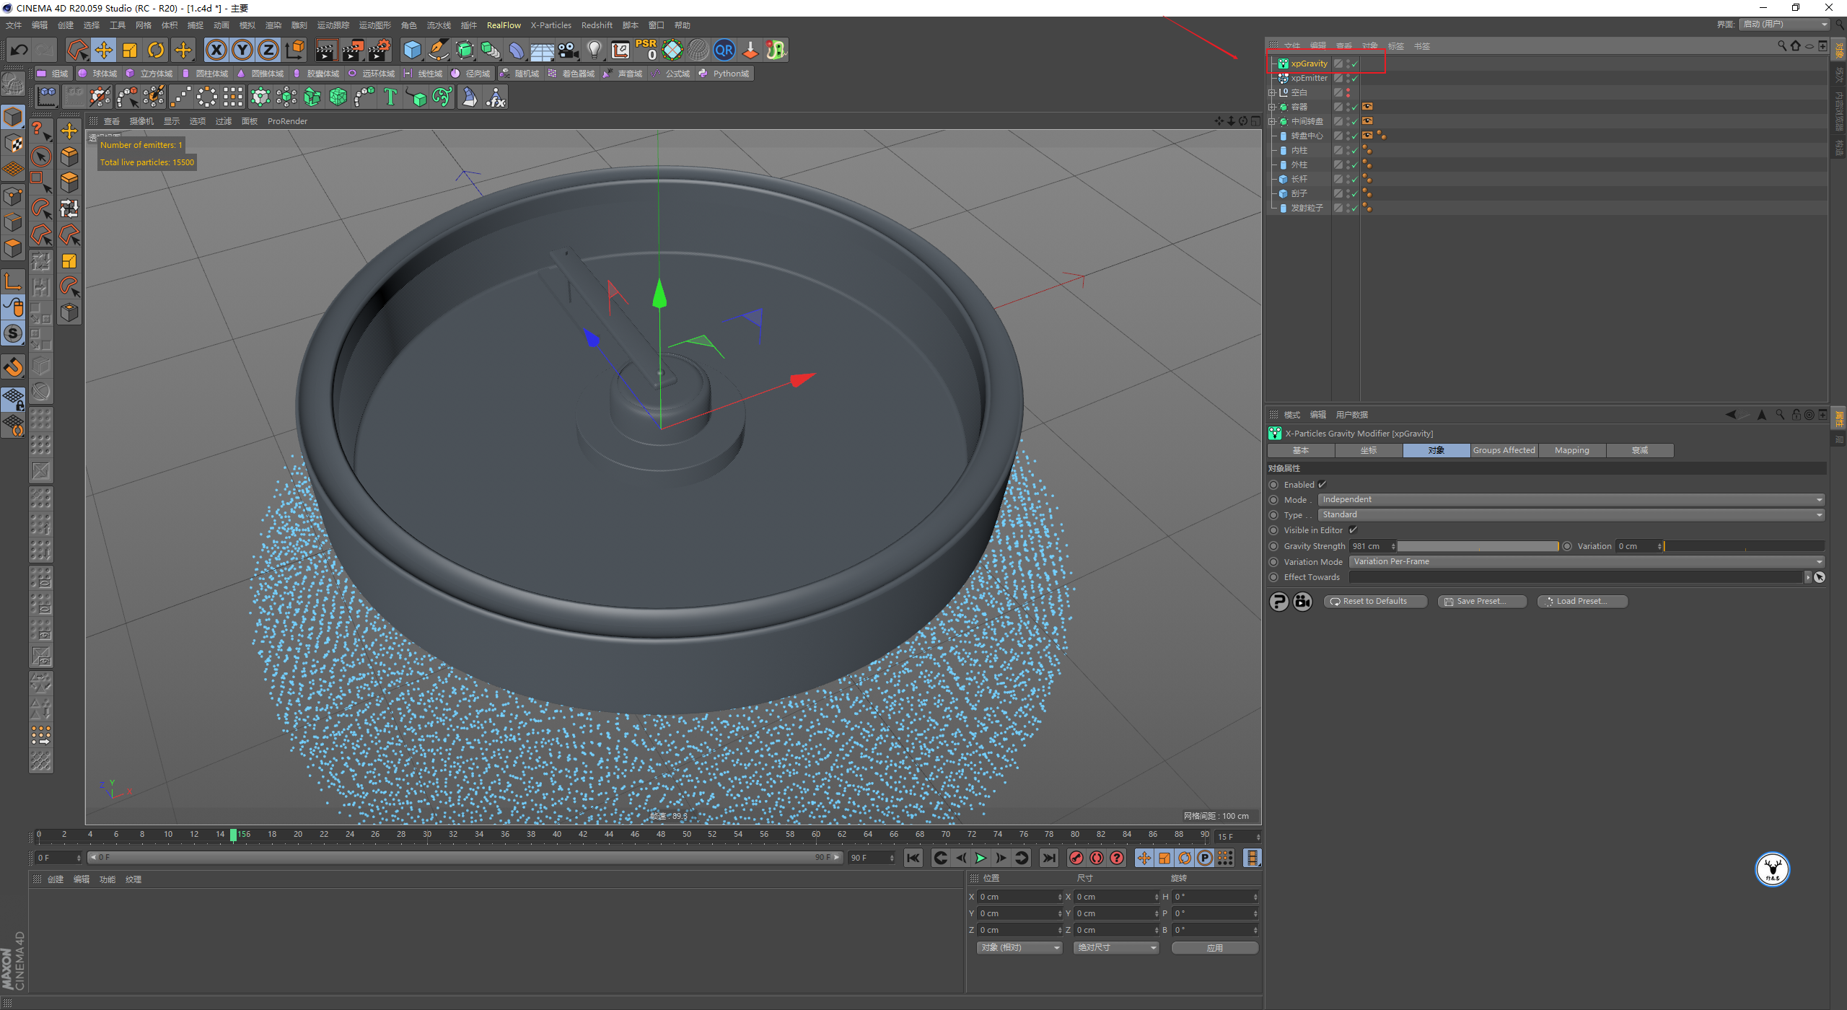Toggle the Visible in Editor checkbox
The width and height of the screenshot is (1847, 1010).
(x=1353, y=530)
